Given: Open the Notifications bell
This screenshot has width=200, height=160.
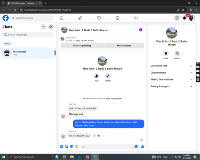Looking at the screenshot, I should (184, 18).
